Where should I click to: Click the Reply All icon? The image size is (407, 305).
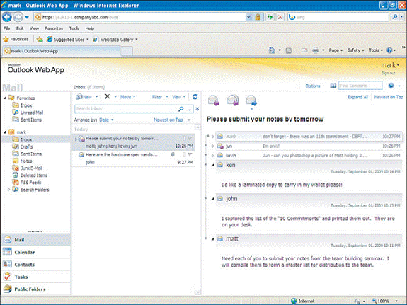coord(233,100)
